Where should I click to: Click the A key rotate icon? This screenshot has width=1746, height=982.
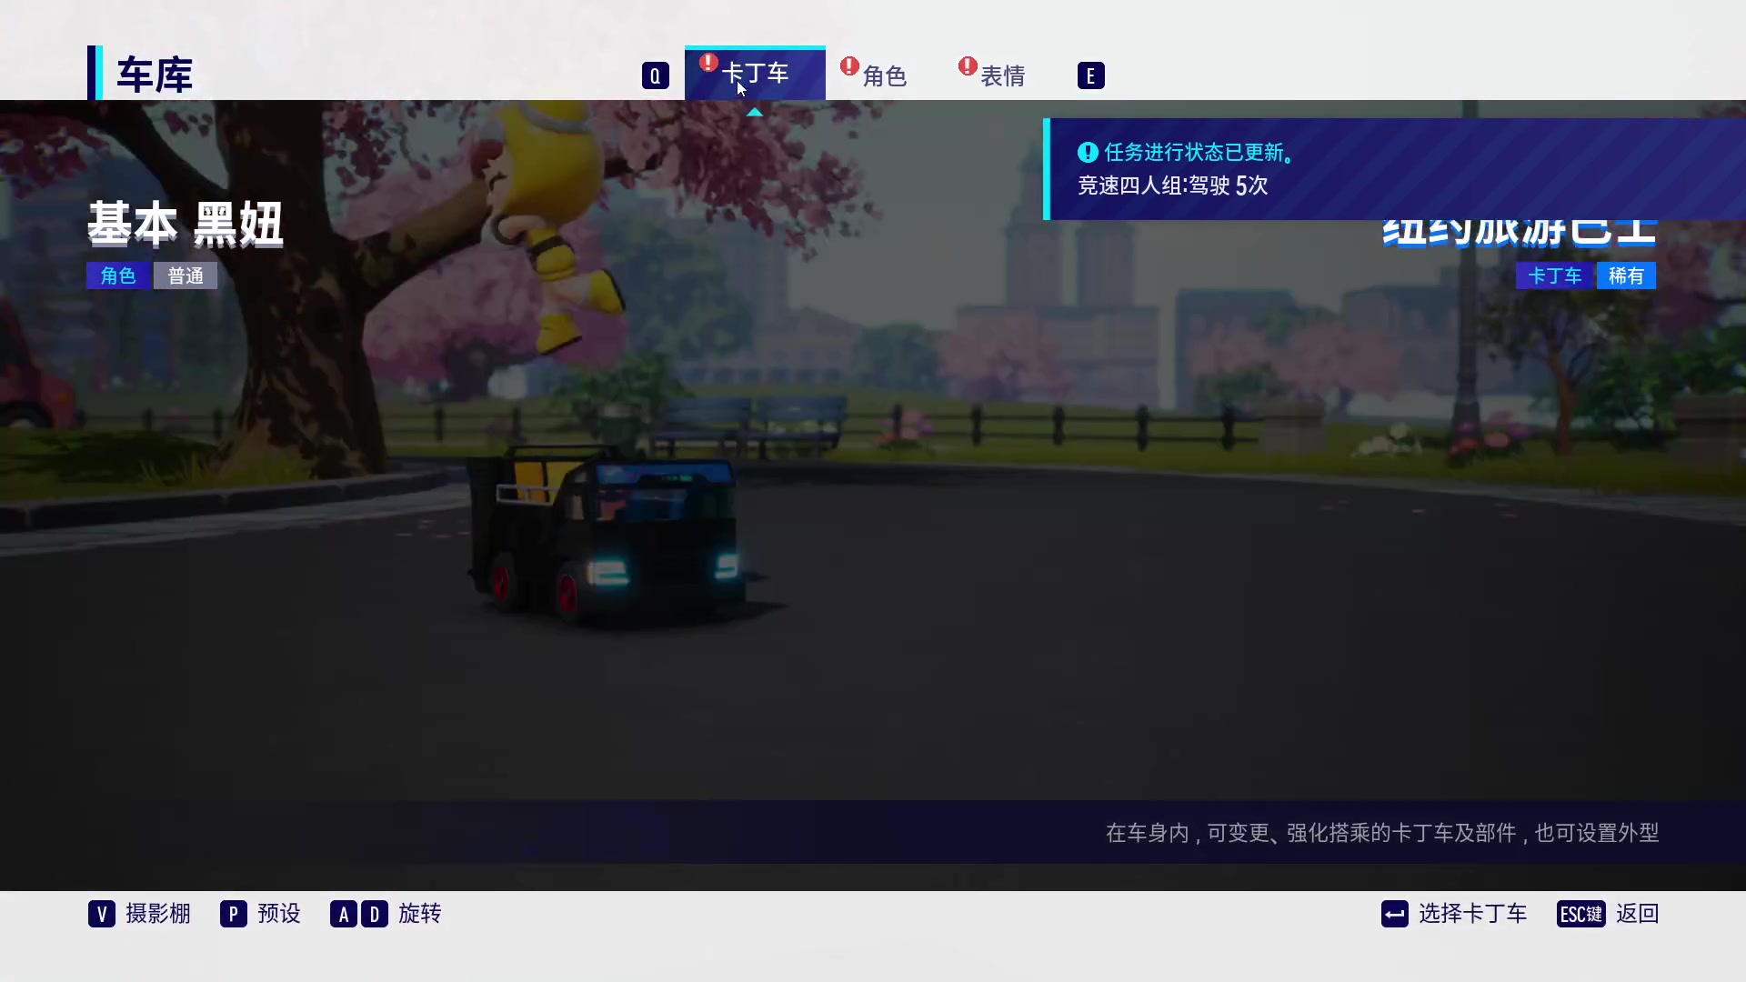(343, 914)
